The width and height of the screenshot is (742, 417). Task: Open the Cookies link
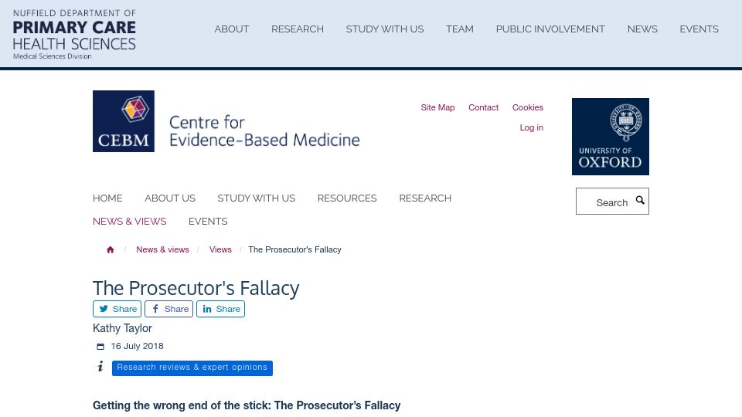[x=528, y=107]
